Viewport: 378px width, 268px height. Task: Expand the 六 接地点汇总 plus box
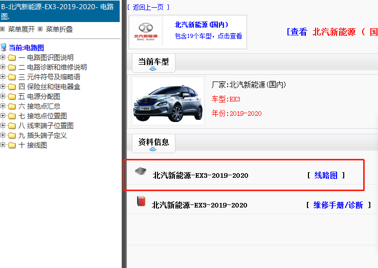pos(3,106)
